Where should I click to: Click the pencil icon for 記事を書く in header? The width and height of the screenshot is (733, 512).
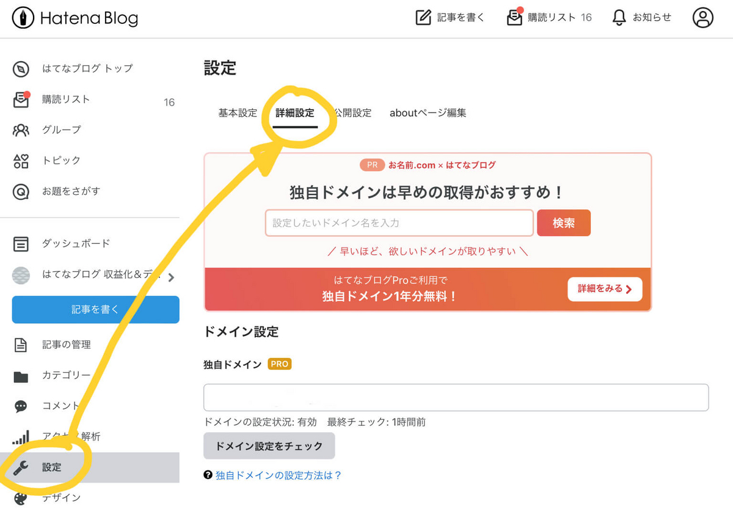[x=423, y=18]
